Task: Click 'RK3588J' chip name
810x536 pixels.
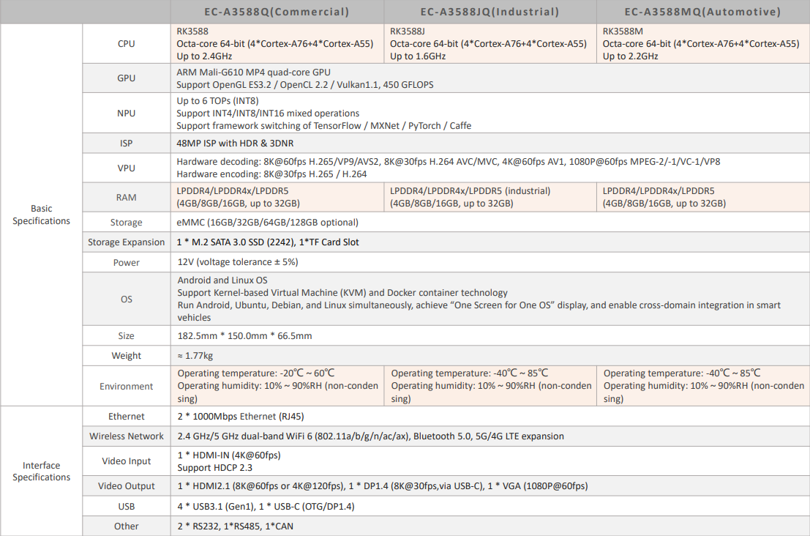Action: 407,31
